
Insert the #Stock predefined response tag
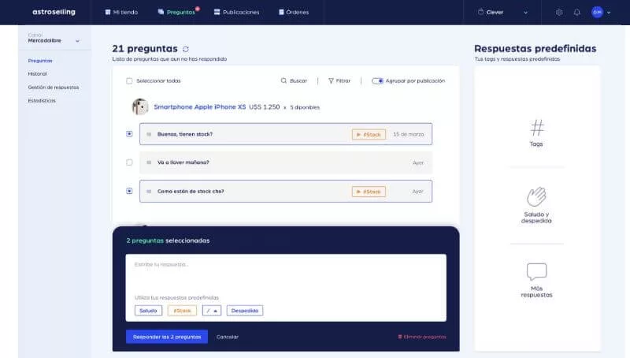(x=182, y=311)
